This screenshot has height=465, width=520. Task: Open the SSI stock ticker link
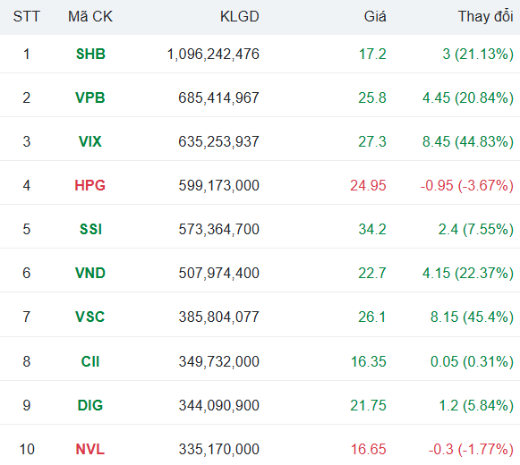90,229
